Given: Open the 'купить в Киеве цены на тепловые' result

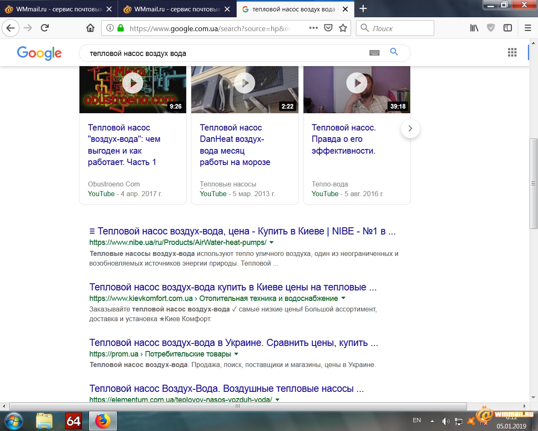Looking at the screenshot, I should [233, 287].
